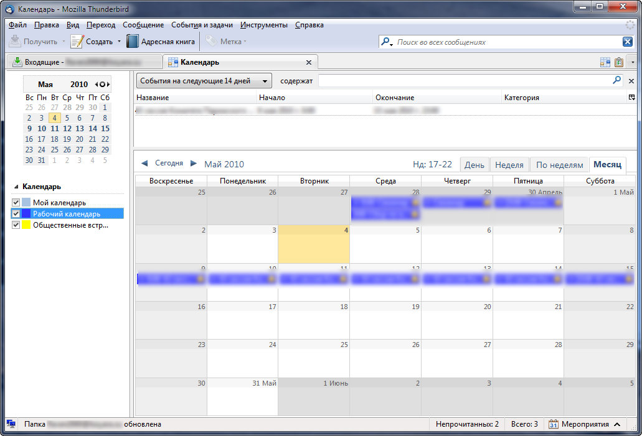Go to the next month with the right arrow beside Сегодня
Screen dimensions: 642x436
(x=194, y=164)
